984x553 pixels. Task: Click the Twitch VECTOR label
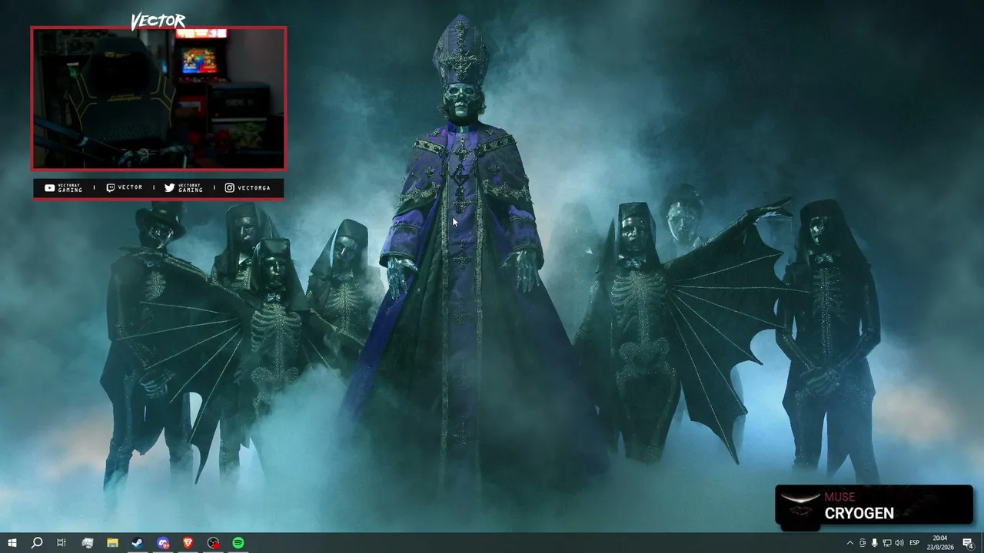point(124,187)
